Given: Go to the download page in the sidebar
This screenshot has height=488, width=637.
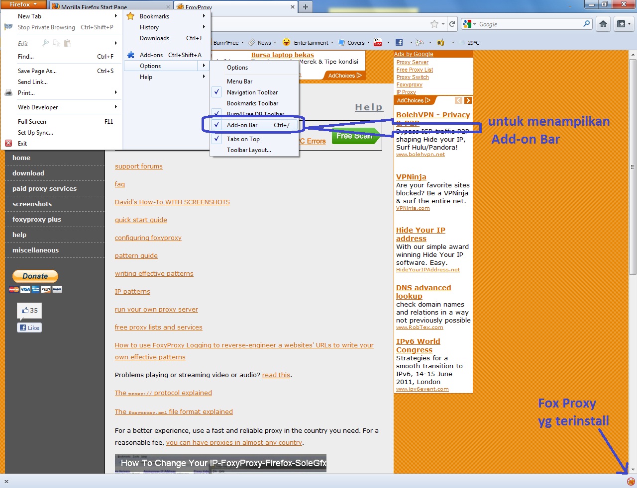Looking at the screenshot, I should tap(28, 173).
